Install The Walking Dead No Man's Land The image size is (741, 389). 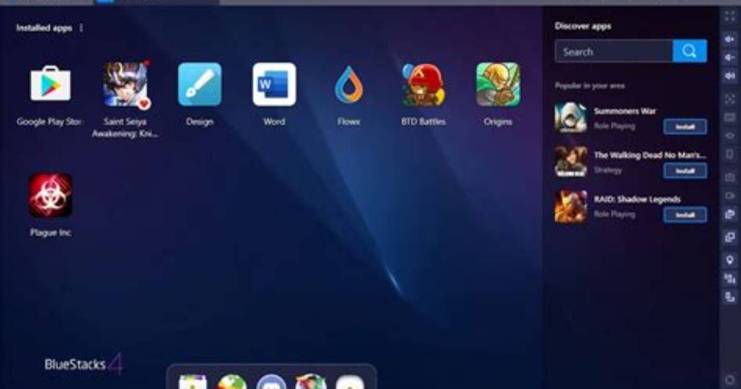point(685,170)
